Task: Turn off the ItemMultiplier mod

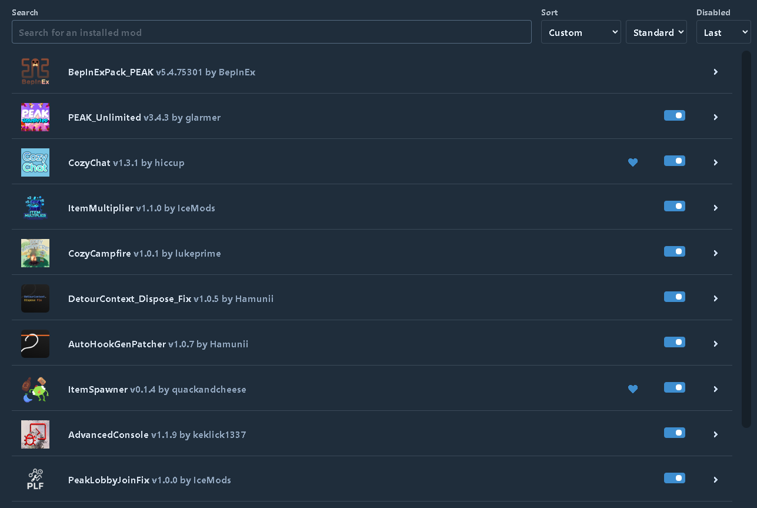Action: (675, 207)
